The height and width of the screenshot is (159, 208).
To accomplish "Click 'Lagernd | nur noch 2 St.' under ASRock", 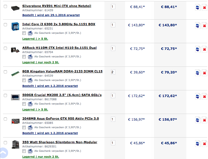I will 41,62.
